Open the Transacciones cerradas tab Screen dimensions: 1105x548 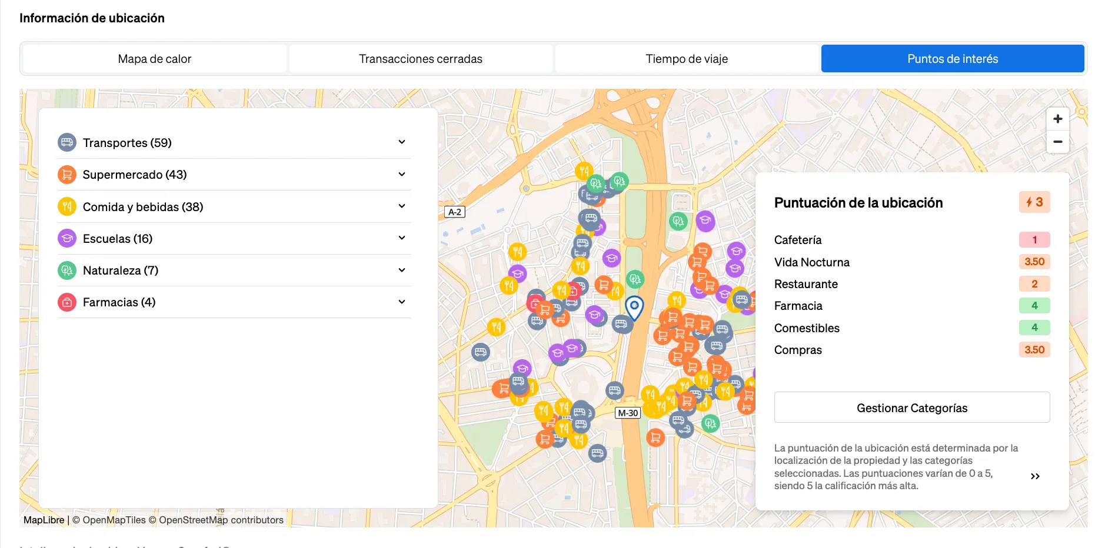coord(421,59)
